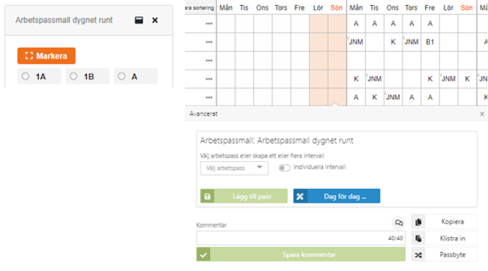Select the A radio option
The image size is (488, 271).
click(x=122, y=76)
